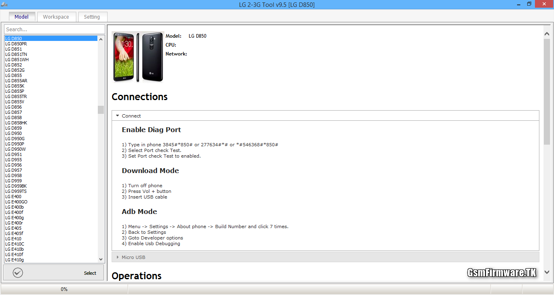This screenshot has height=295, width=554.
Task: Select LG D957 in model list
Action: click(51, 170)
